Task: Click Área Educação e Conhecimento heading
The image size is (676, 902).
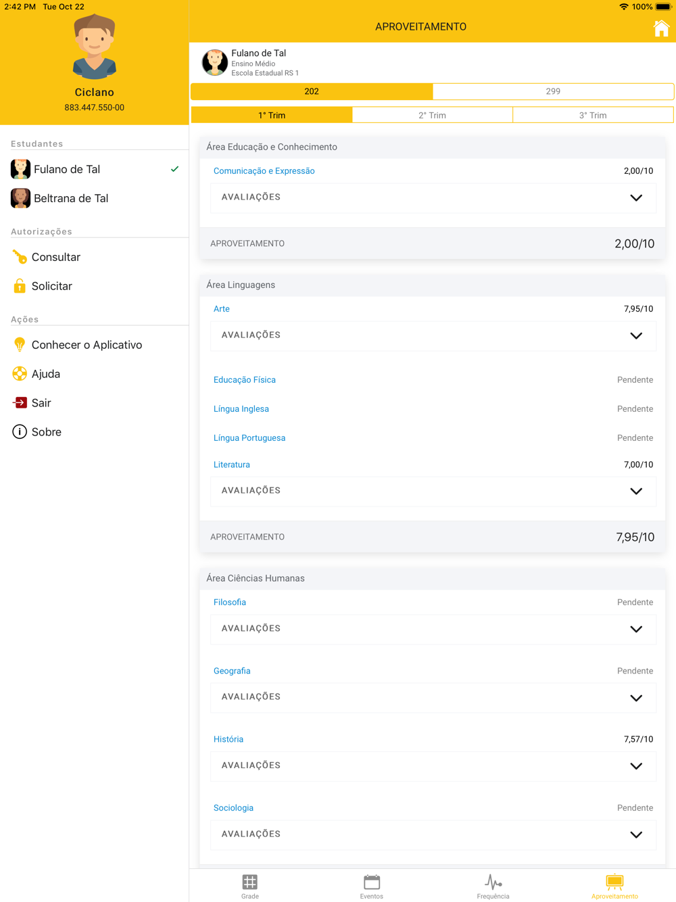Action: pos(272,147)
